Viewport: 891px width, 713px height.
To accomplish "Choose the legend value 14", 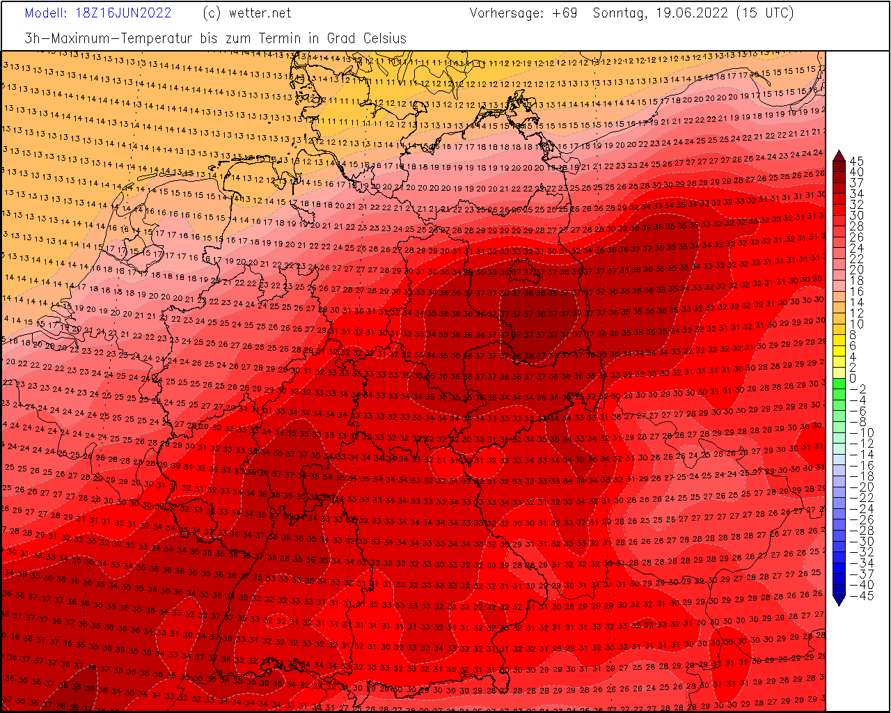I will click(x=857, y=303).
